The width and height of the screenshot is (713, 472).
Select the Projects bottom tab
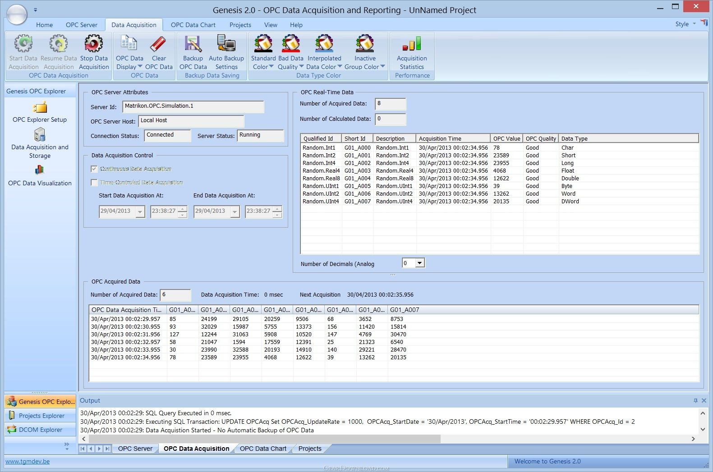310,449
